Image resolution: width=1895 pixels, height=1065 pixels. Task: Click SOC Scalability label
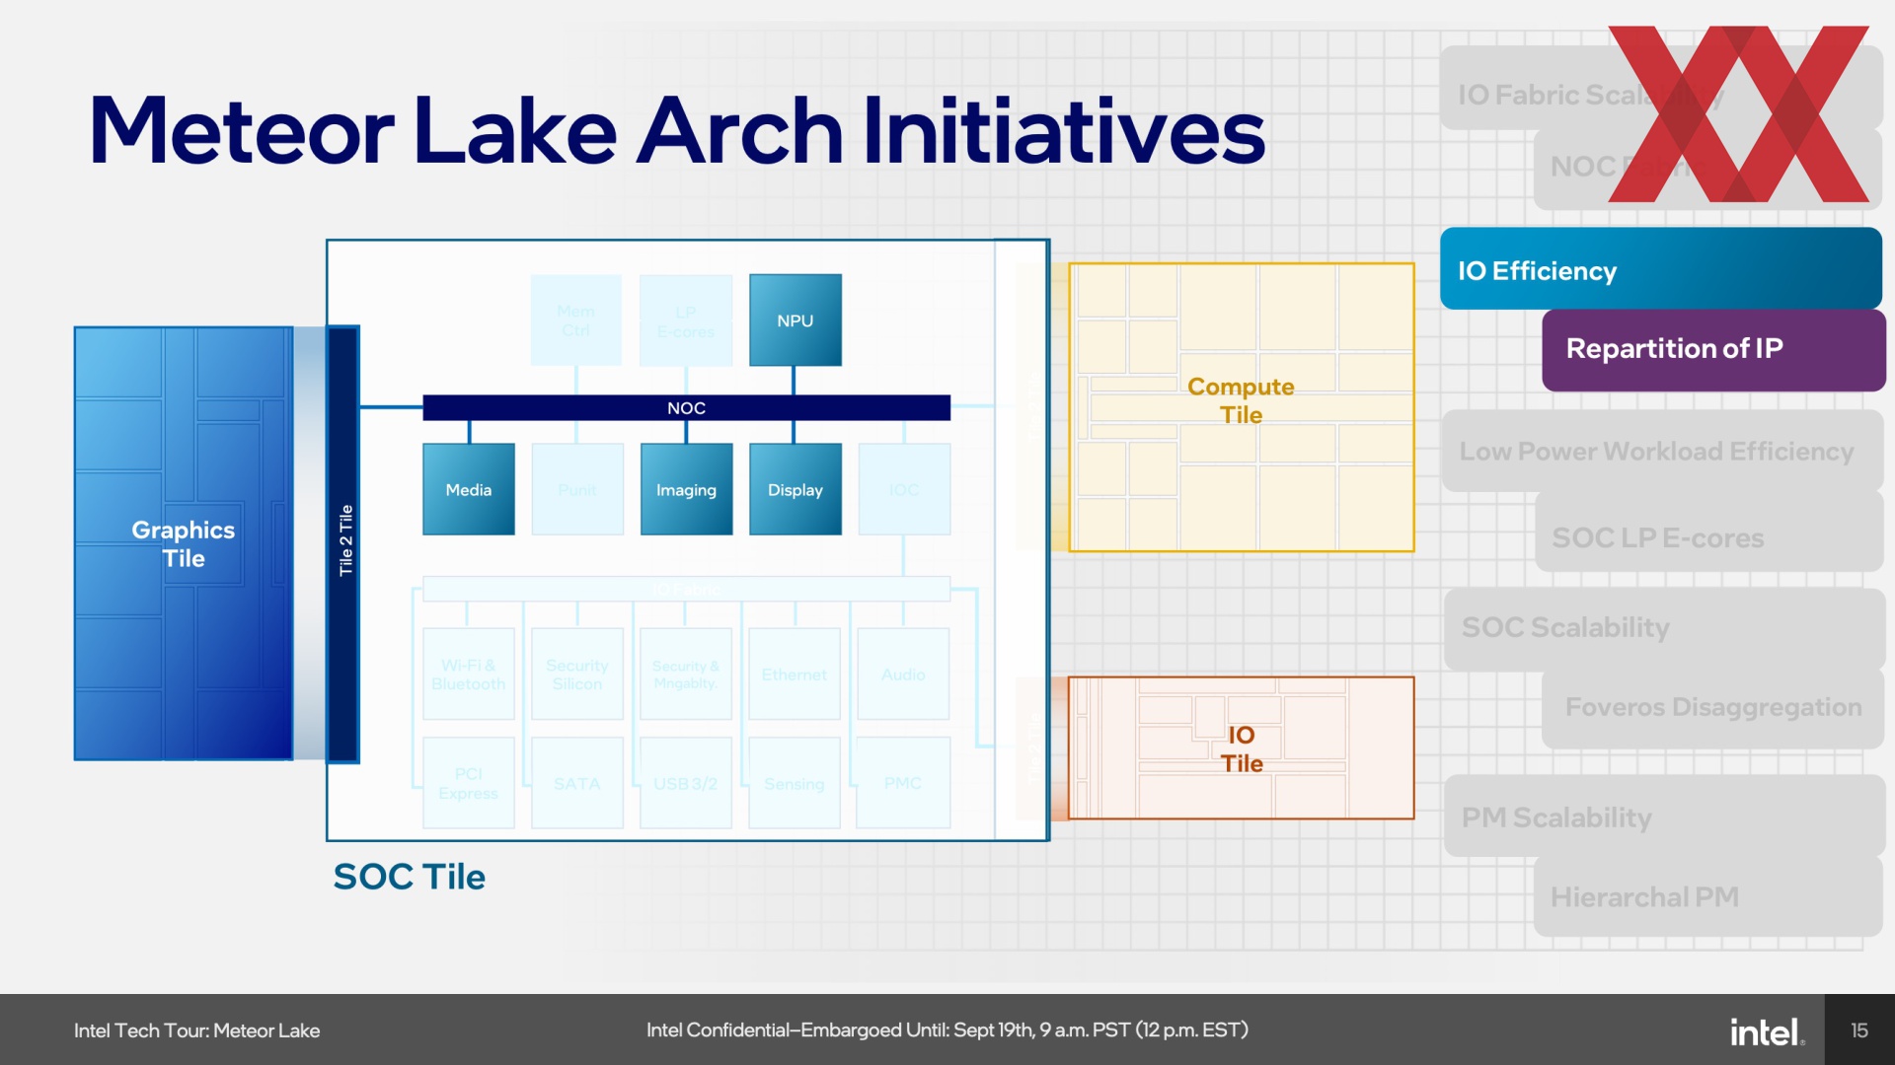1565,627
